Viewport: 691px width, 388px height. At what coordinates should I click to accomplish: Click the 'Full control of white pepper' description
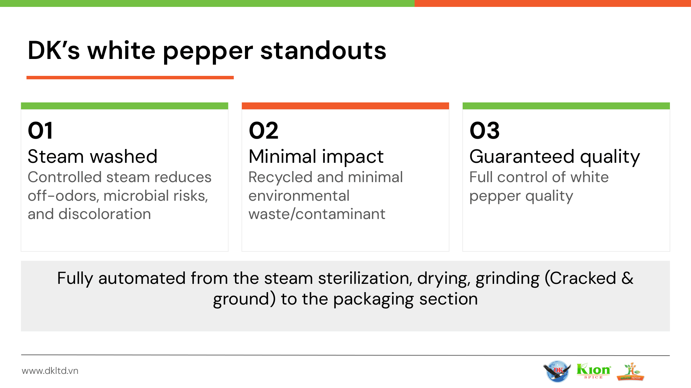click(539, 187)
